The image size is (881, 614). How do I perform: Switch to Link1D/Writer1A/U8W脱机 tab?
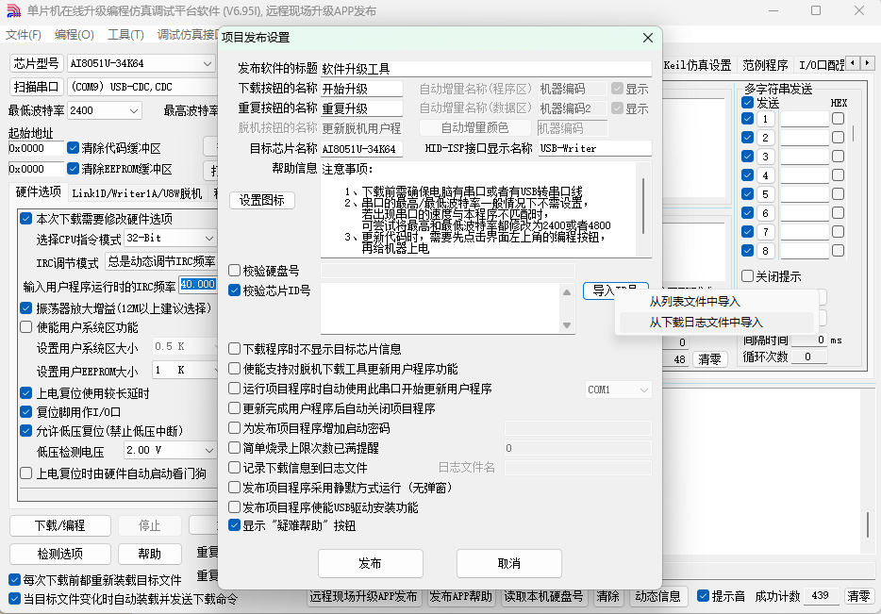137,193
